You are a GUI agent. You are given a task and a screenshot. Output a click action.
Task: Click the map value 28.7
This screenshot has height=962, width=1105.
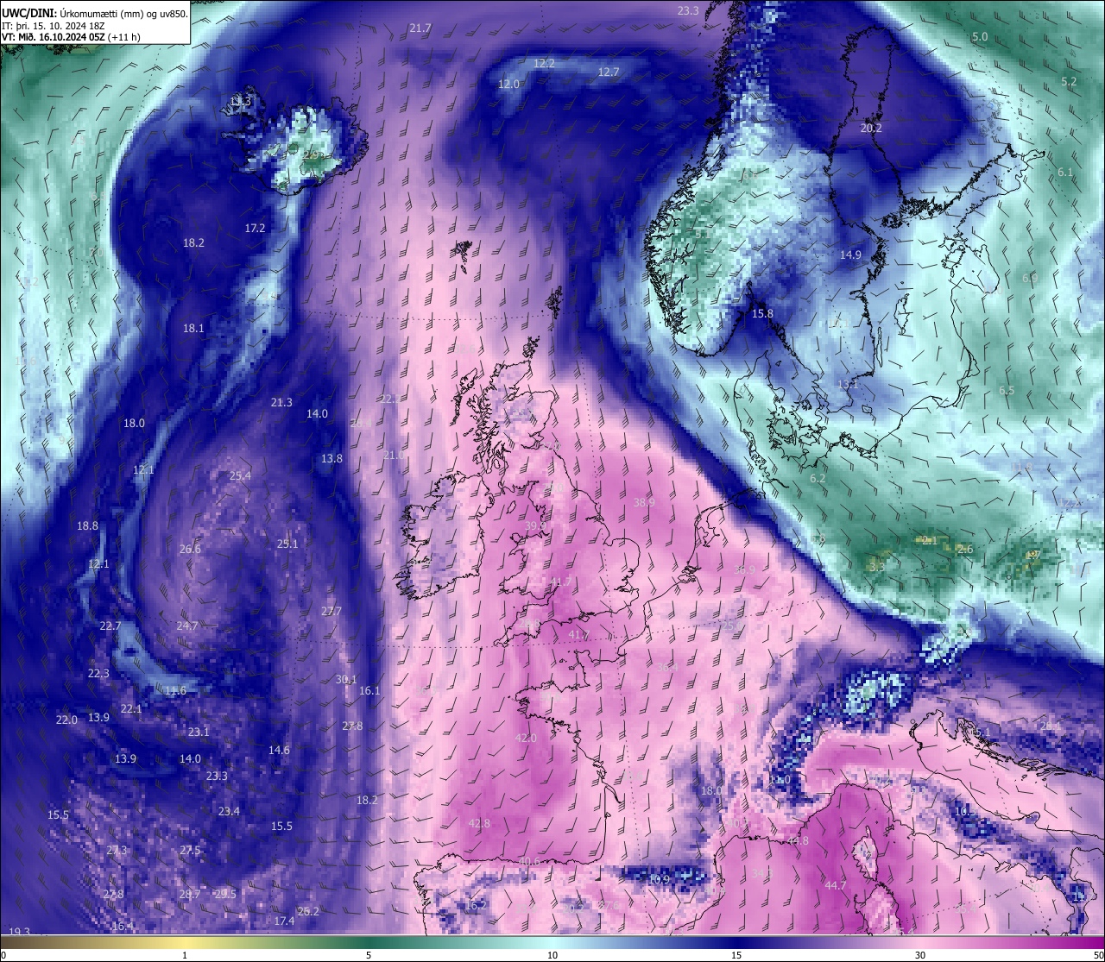(x=190, y=895)
